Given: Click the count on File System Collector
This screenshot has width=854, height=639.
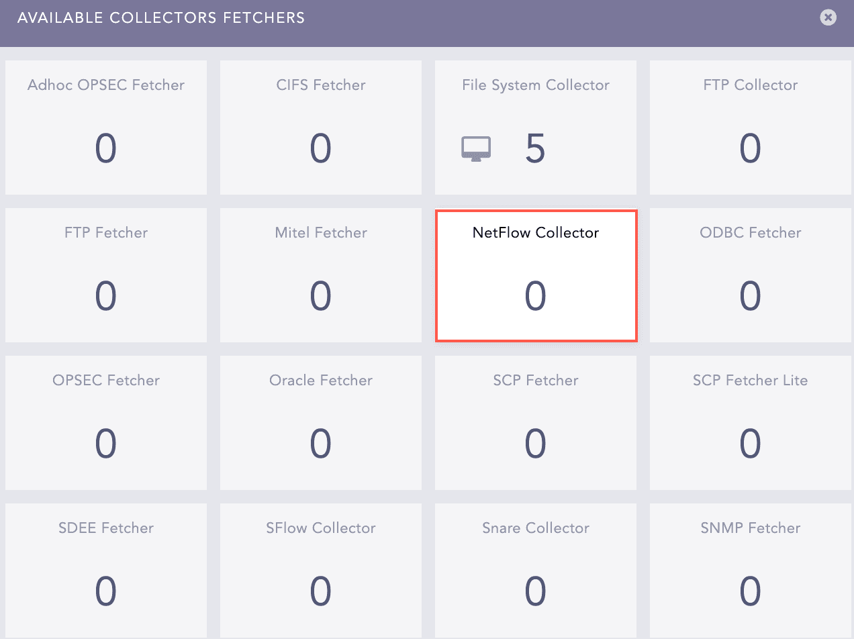Looking at the screenshot, I should click(535, 149).
